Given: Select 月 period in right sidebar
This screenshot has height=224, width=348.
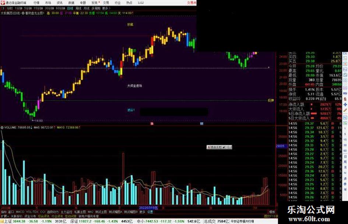Looking at the screenshot, I should 345,167.
